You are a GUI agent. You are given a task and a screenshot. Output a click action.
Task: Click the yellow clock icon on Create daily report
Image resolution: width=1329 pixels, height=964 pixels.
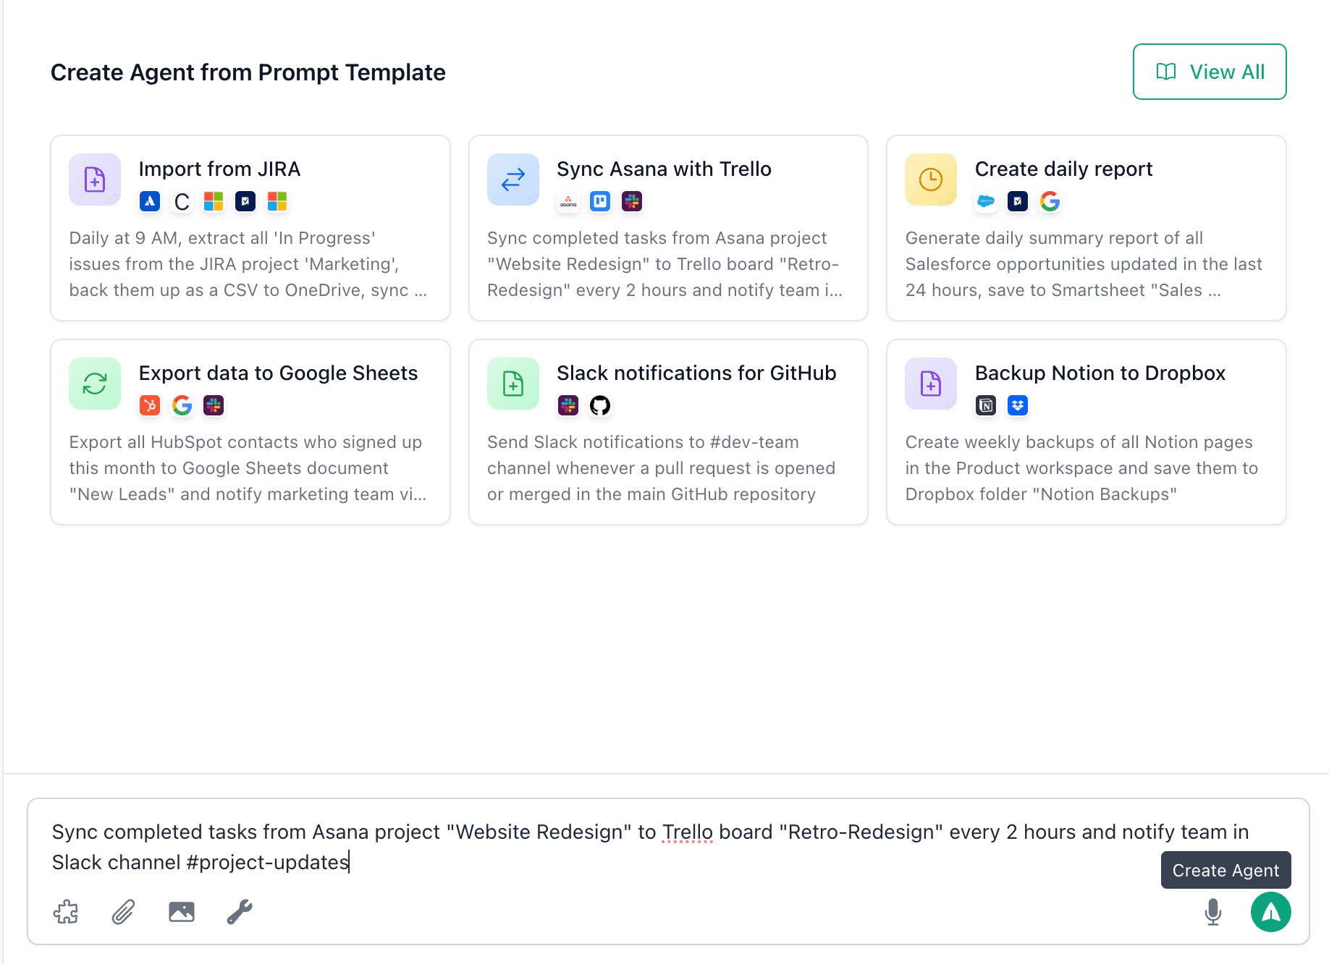(931, 179)
